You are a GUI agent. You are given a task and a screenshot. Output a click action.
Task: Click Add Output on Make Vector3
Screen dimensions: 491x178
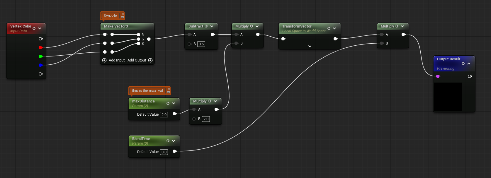pyautogui.click(x=140, y=60)
